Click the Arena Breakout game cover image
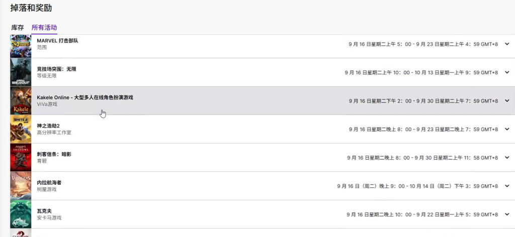The height and width of the screenshot is (237, 515). click(21, 72)
